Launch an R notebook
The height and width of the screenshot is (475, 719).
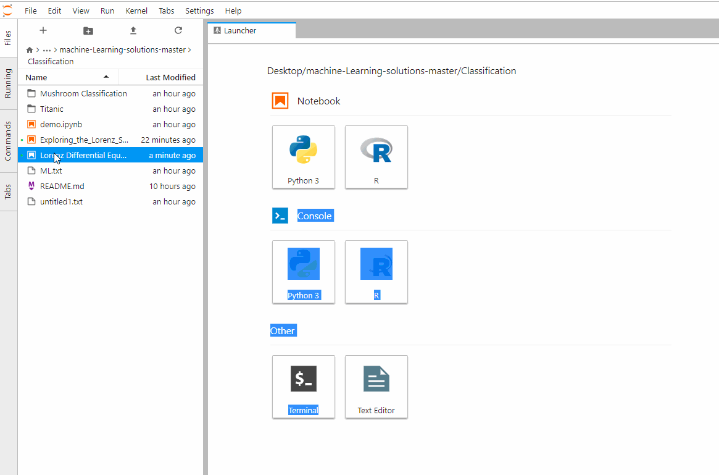(x=376, y=157)
